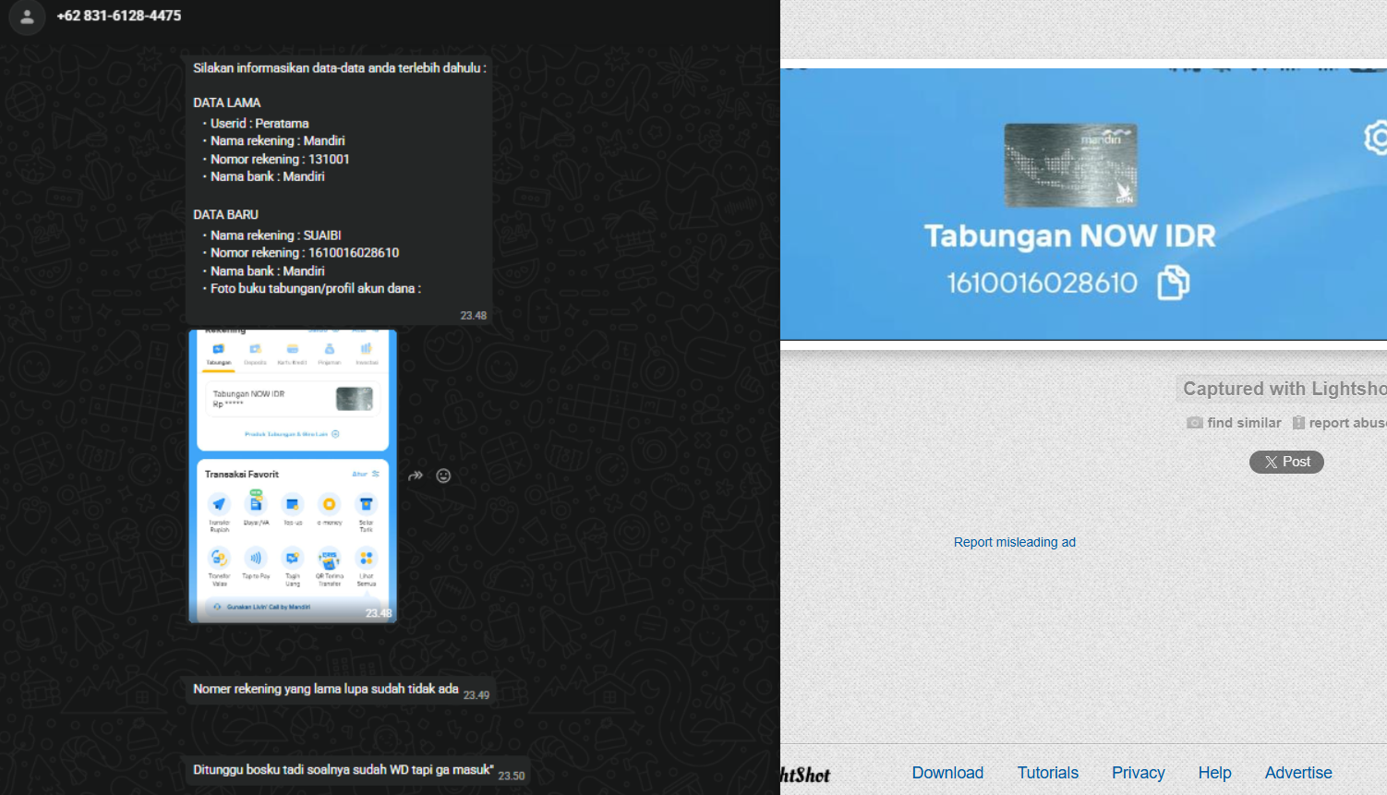The width and height of the screenshot is (1387, 795).
Task: Click the Top-up icon in chat screenshot
Action: pyautogui.click(x=293, y=504)
